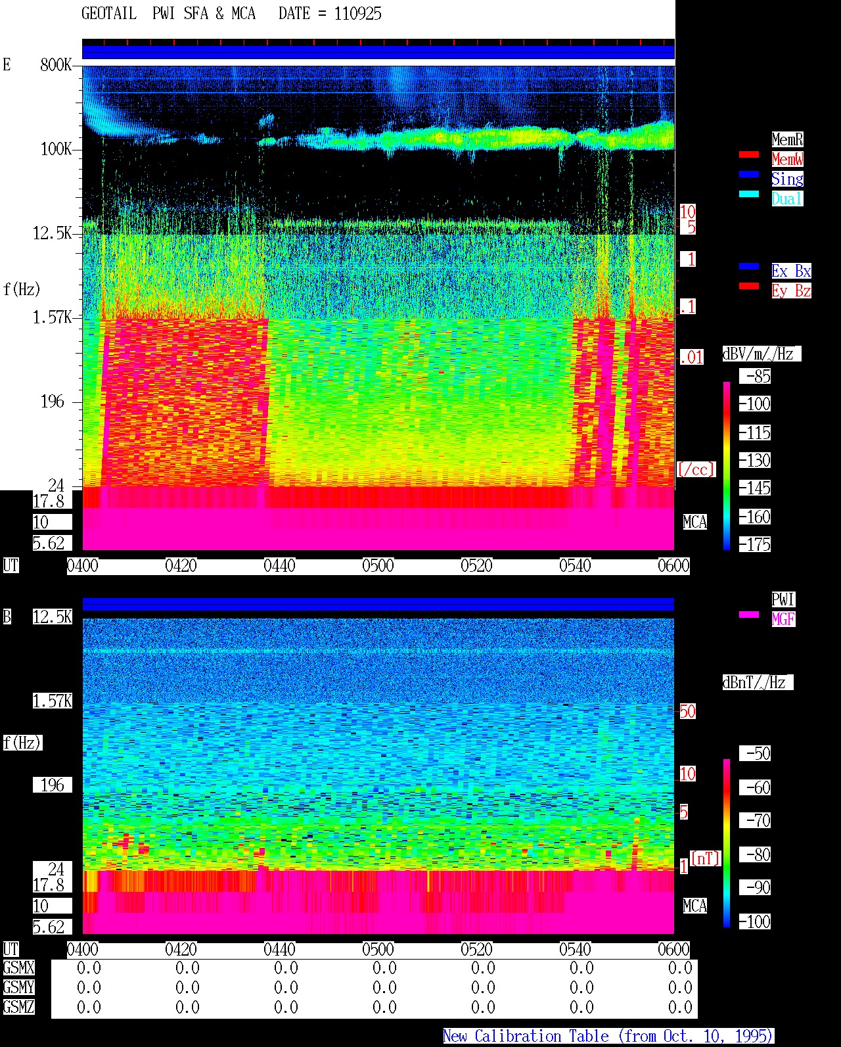Click the GSMX row label

[x=18, y=967]
